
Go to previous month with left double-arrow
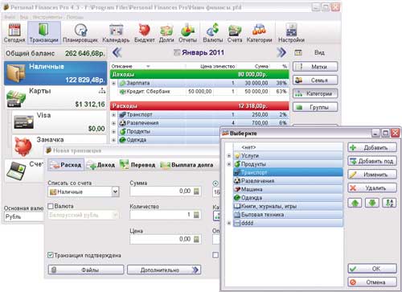(x=117, y=52)
